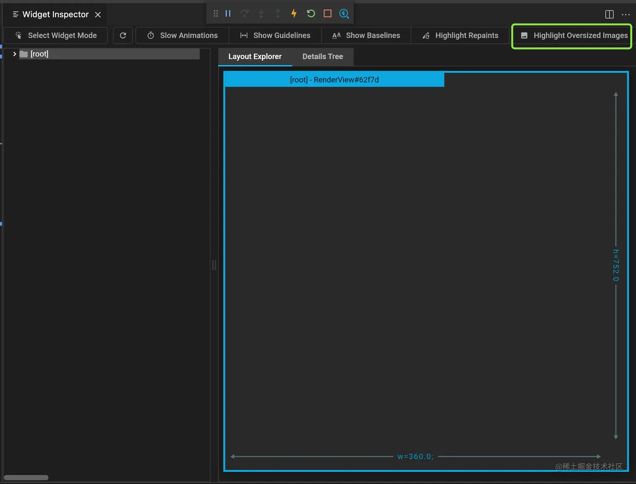Toggle Show Guidelines
636x484 pixels.
275,36
